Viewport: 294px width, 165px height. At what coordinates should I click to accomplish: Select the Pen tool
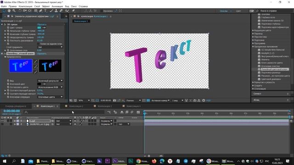(x=40, y=11)
